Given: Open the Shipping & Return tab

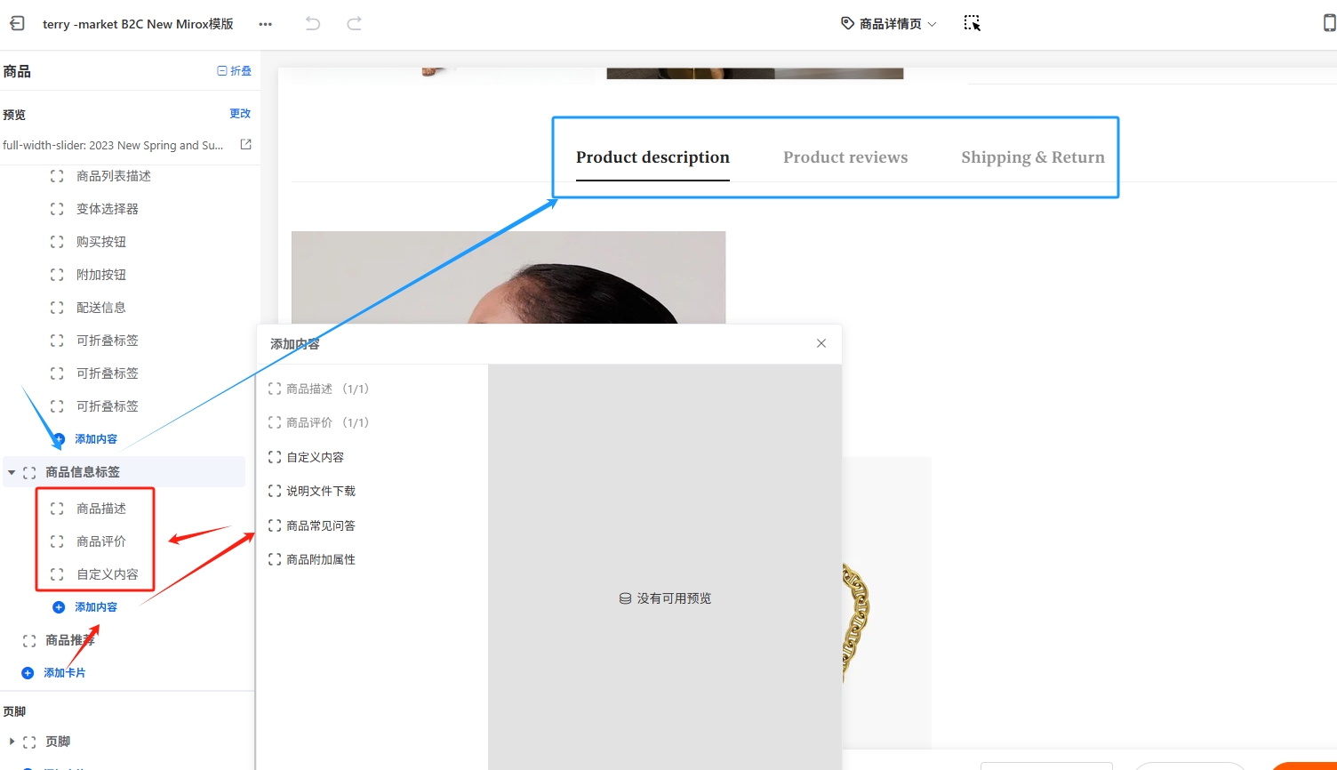Looking at the screenshot, I should coord(1032,157).
